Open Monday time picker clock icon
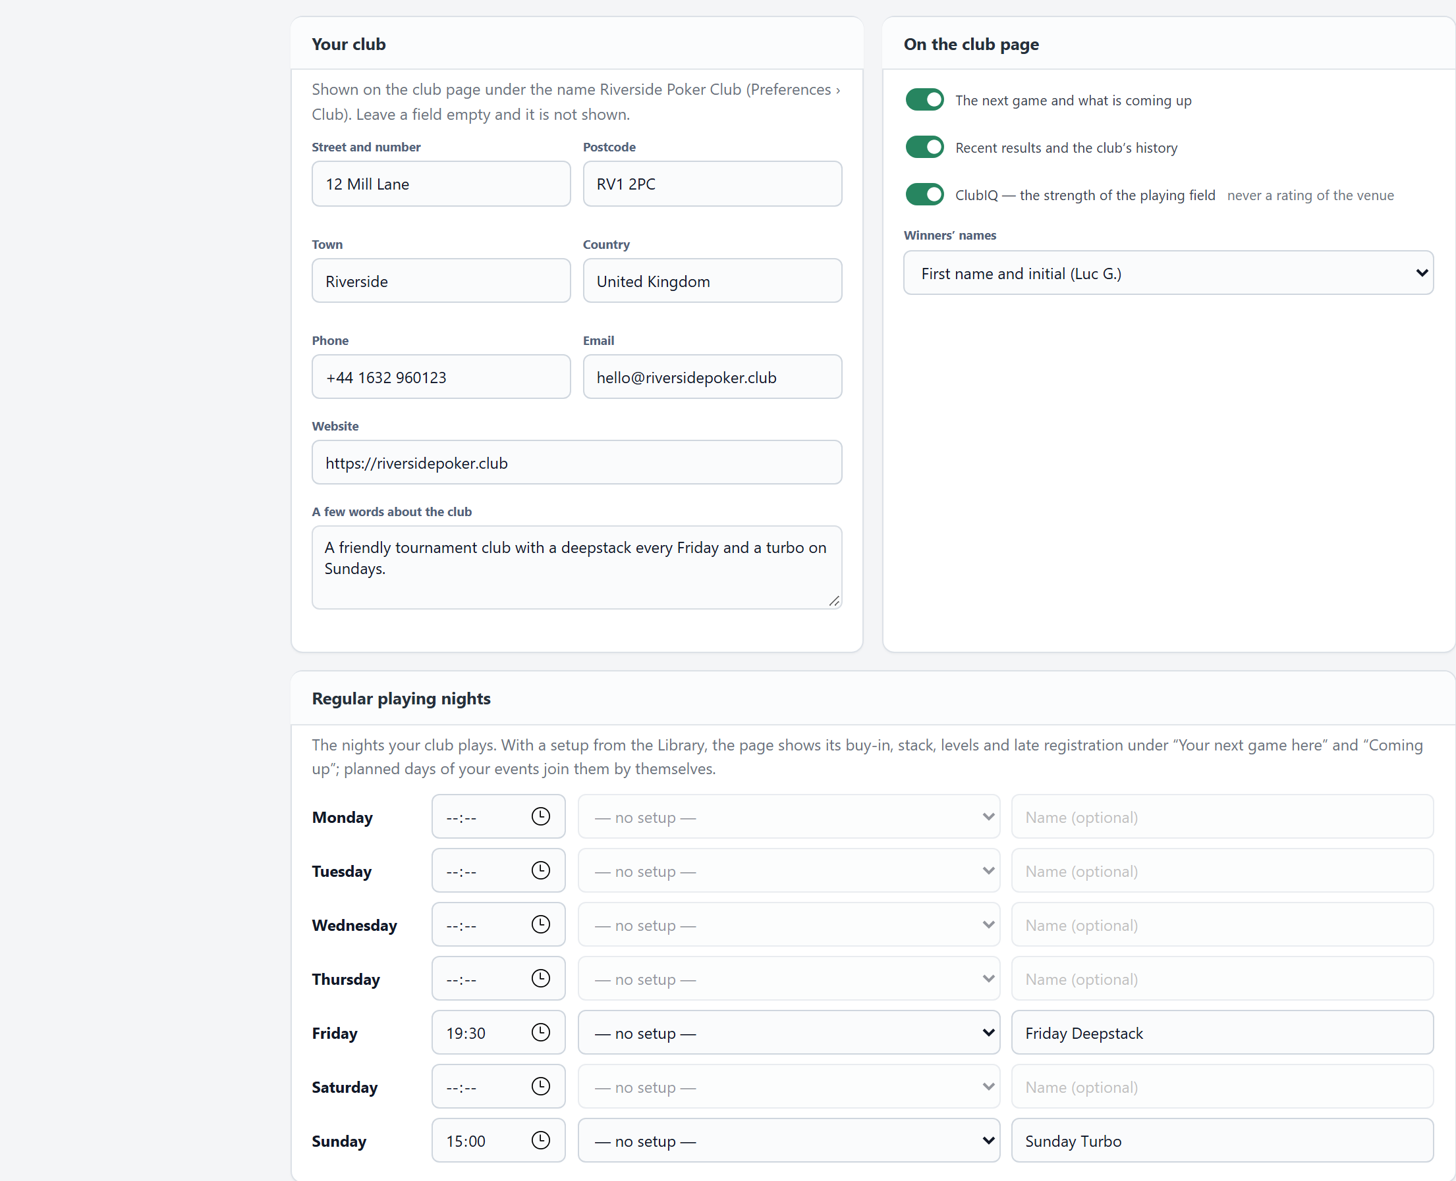This screenshot has width=1456, height=1181. (540, 816)
